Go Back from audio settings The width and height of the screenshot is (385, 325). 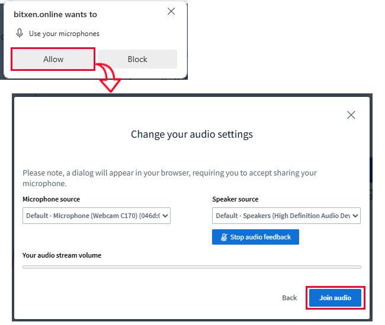tap(289, 298)
